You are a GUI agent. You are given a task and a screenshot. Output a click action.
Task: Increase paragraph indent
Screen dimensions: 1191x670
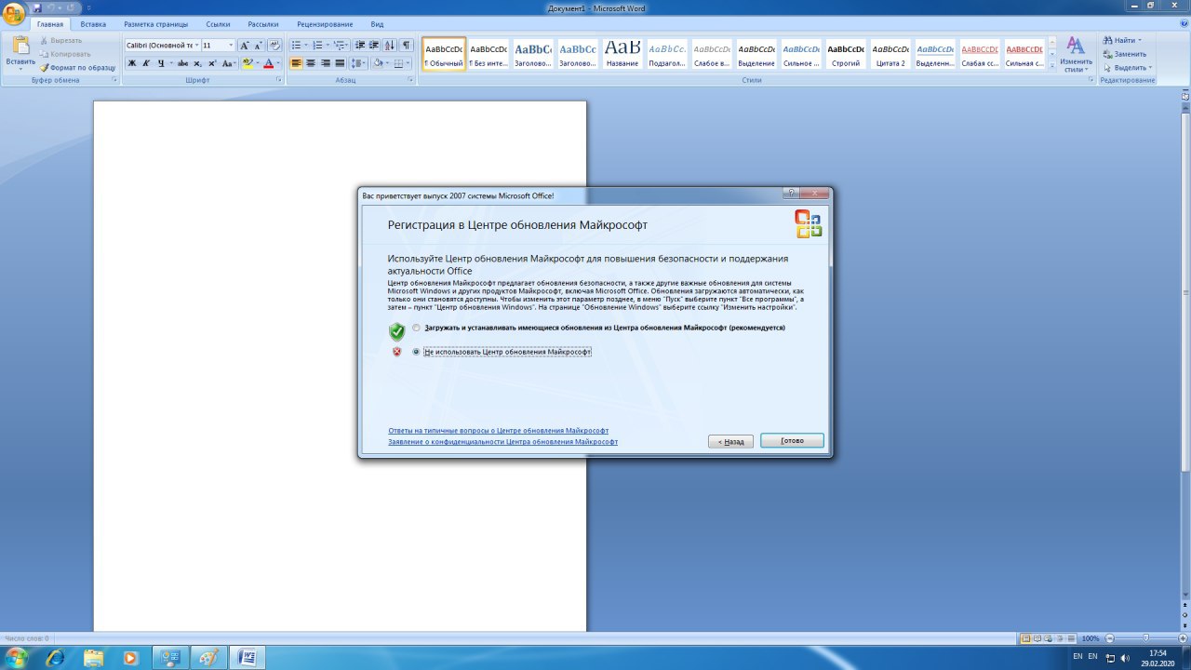pyautogui.click(x=375, y=45)
